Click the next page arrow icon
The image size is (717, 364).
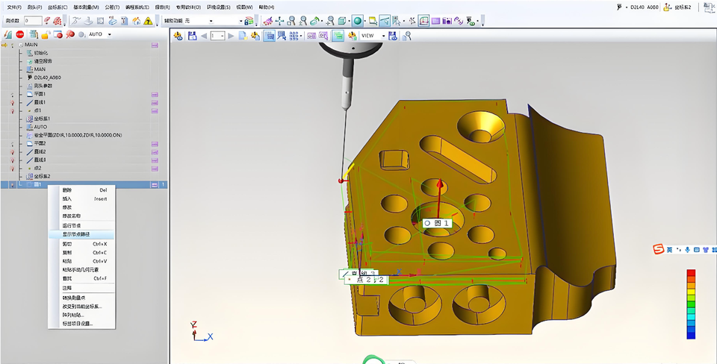point(231,36)
